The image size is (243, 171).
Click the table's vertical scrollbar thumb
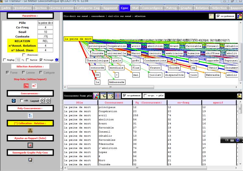(240, 109)
